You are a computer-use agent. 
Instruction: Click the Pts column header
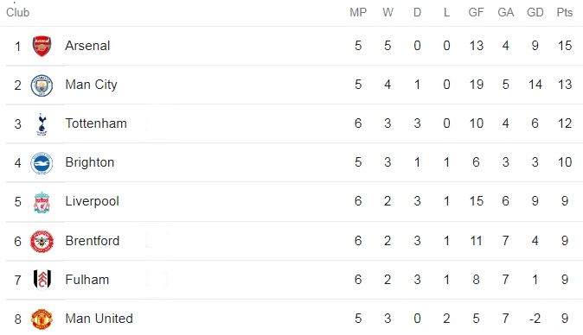pyautogui.click(x=565, y=12)
